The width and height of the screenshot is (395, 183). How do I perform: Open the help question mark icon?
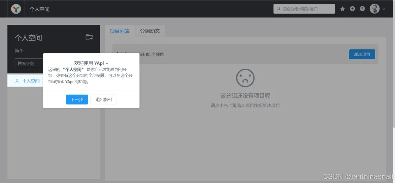(x=362, y=9)
